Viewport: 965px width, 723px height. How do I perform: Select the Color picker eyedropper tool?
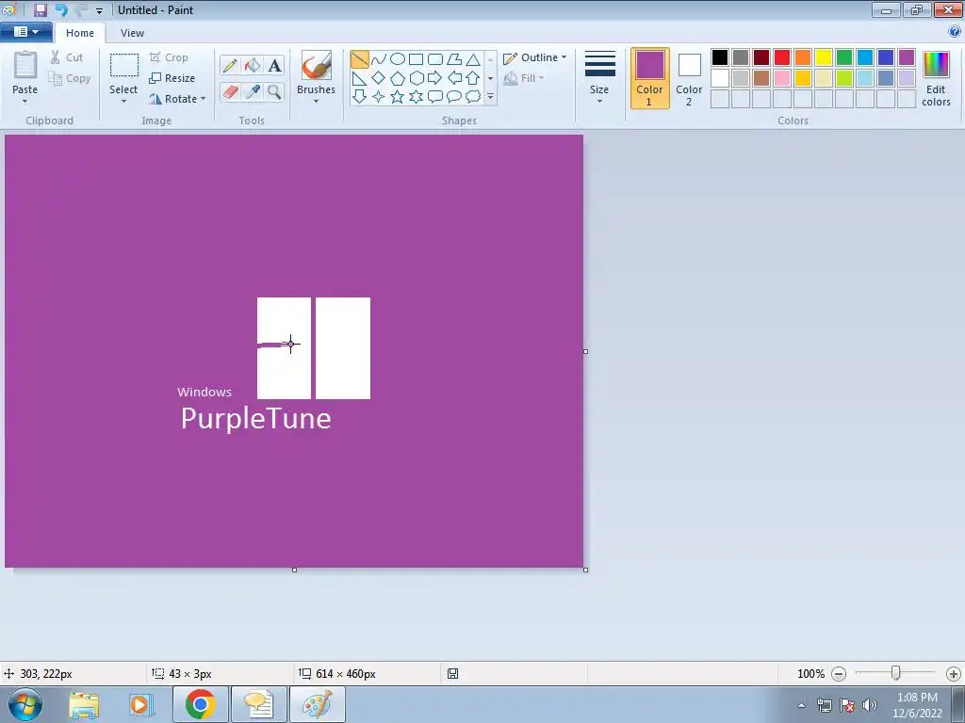[x=253, y=92]
